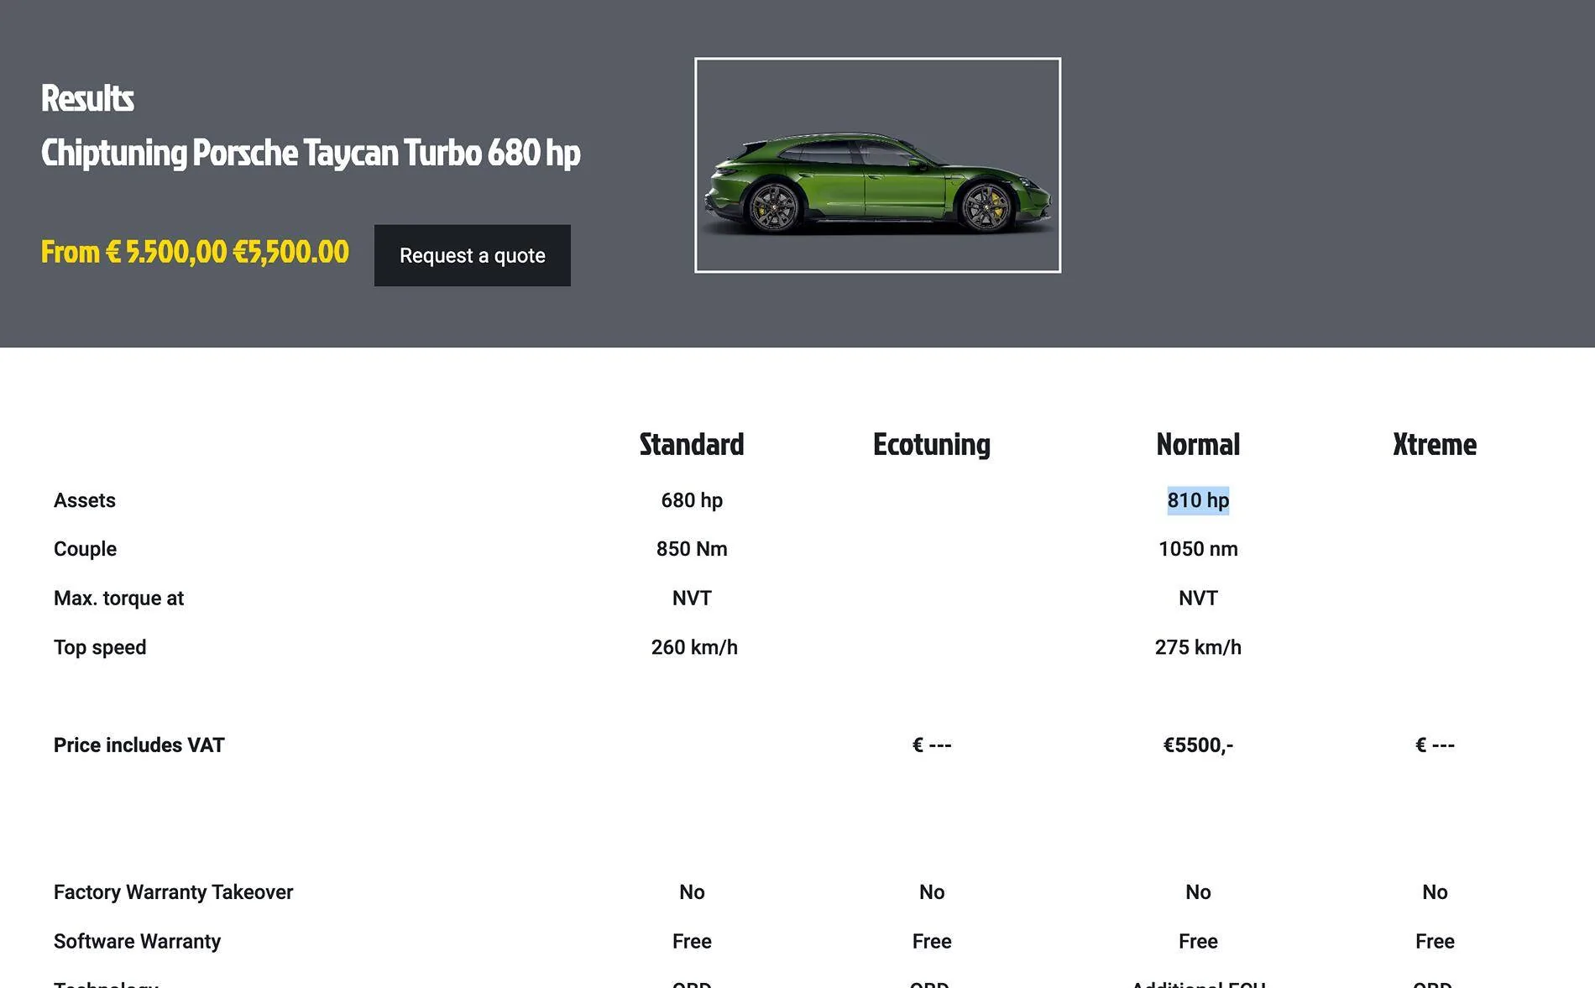Click the 850 Nm value

coord(692,549)
